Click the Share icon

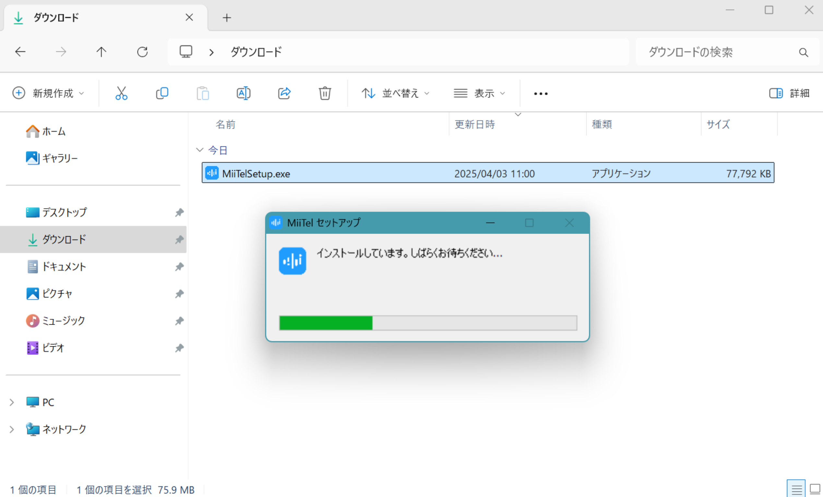point(284,93)
